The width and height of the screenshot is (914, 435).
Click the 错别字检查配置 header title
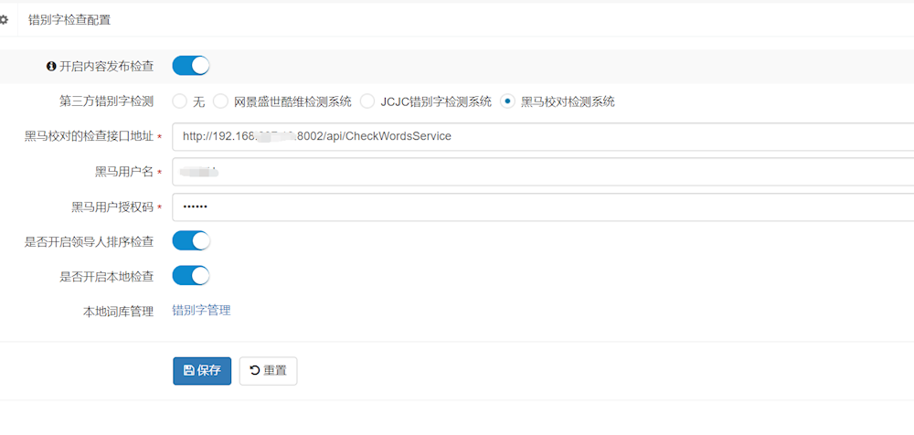[x=69, y=19]
